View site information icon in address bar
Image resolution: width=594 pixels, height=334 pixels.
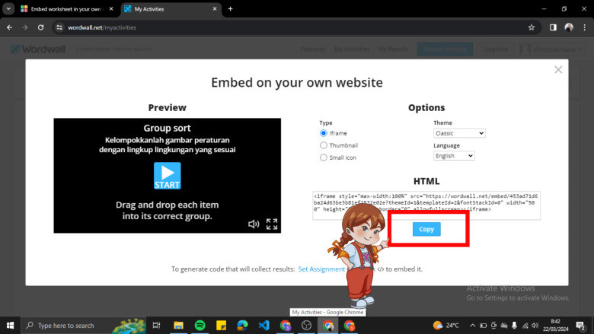coord(59,27)
